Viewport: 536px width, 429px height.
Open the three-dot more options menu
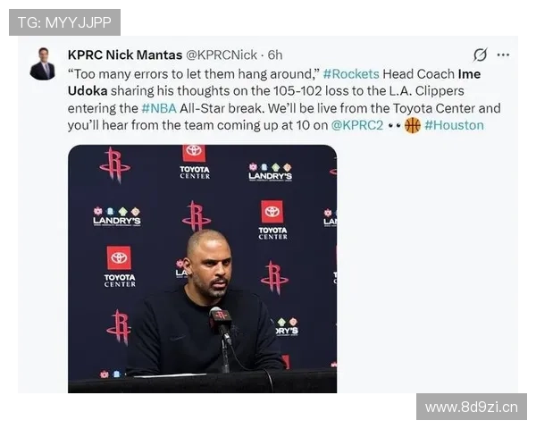(x=503, y=55)
